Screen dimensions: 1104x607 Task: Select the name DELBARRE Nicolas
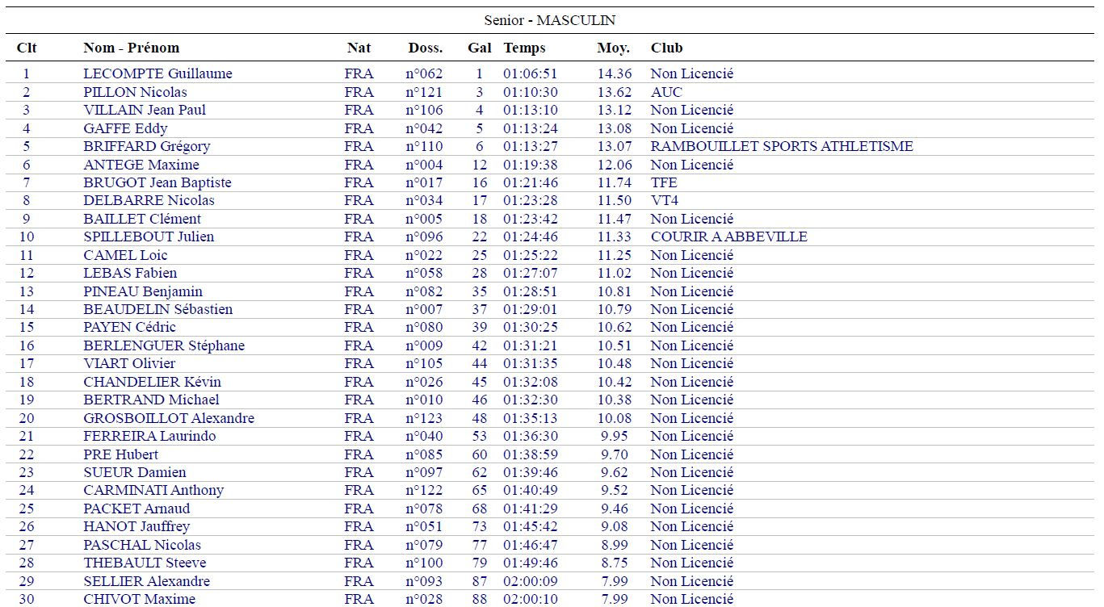tap(149, 200)
